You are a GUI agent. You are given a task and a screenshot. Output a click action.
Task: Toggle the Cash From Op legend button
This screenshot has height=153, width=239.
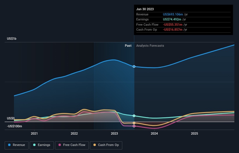(x=106, y=145)
